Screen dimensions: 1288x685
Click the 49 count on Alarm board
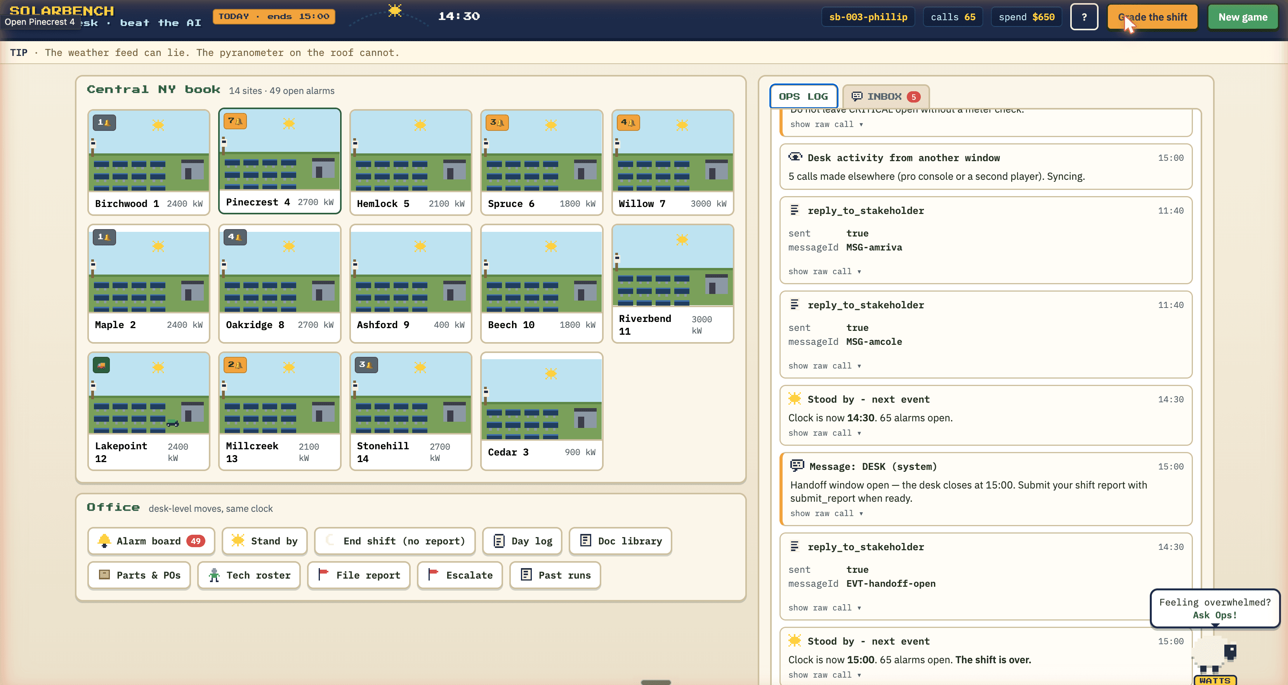(x=196, y=541)
